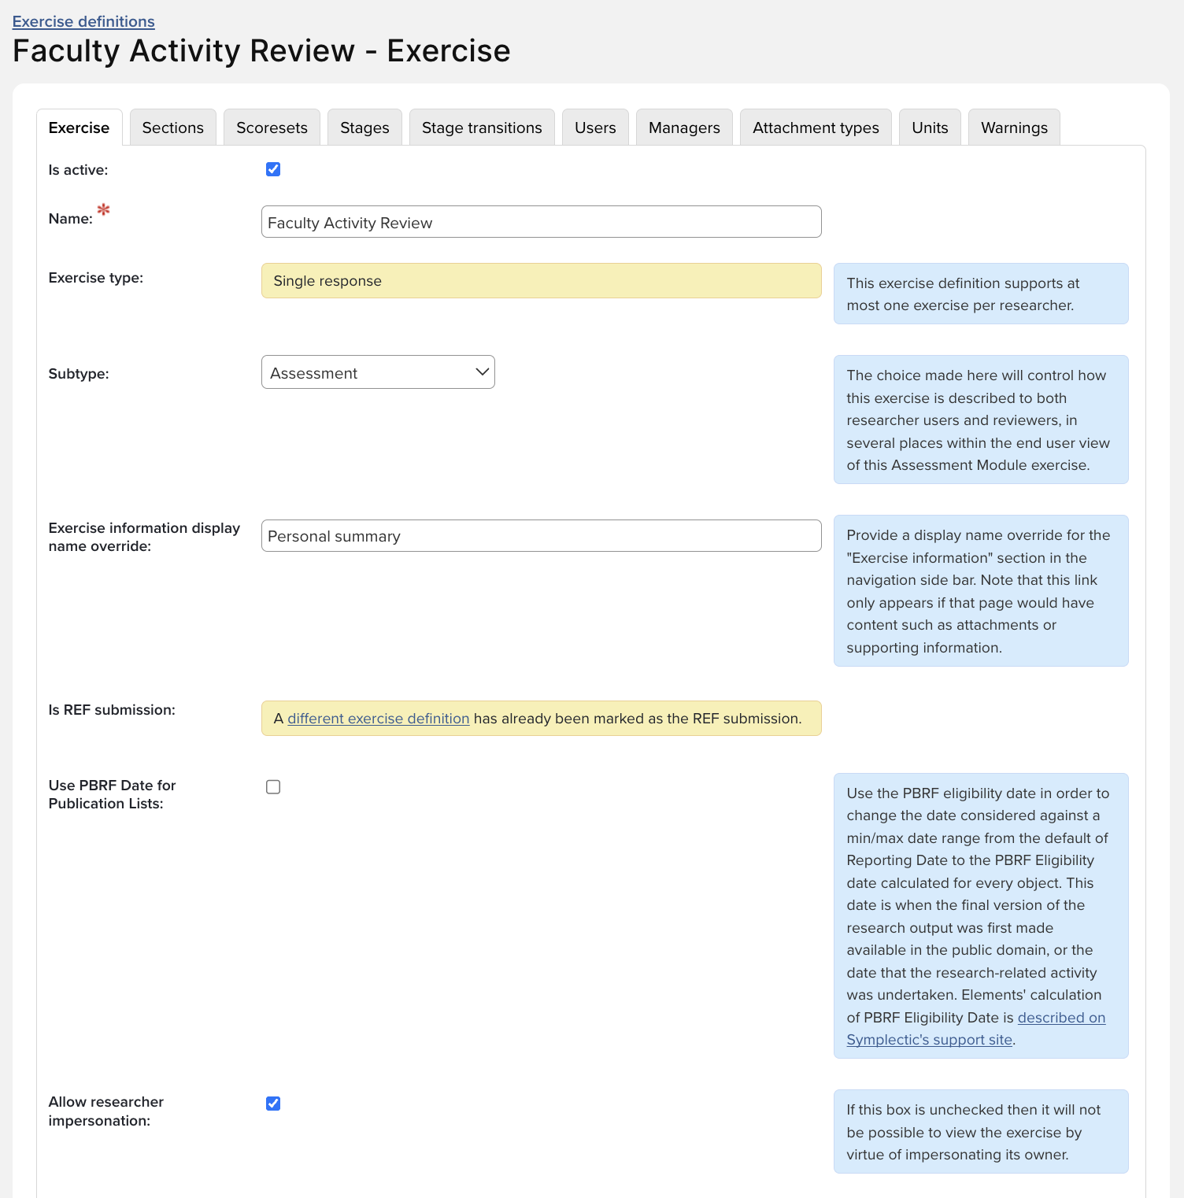The image size is (1184, 1198).
Task: Open the Managers tab
Action: [684, 128]
